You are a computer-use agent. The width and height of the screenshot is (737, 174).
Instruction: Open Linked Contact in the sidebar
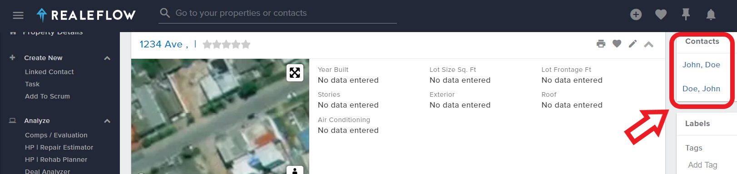(x=49, y=72)
